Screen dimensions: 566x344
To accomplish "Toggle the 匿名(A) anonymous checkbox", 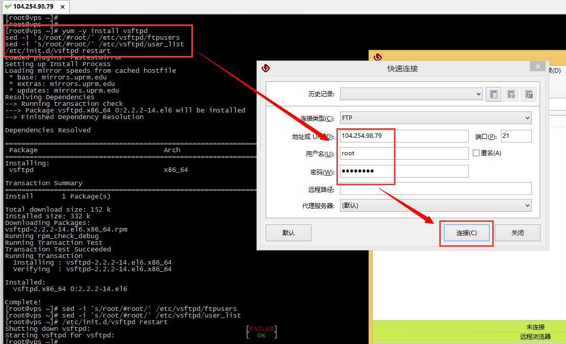I will pyautogui.click(x=476, y=153).
